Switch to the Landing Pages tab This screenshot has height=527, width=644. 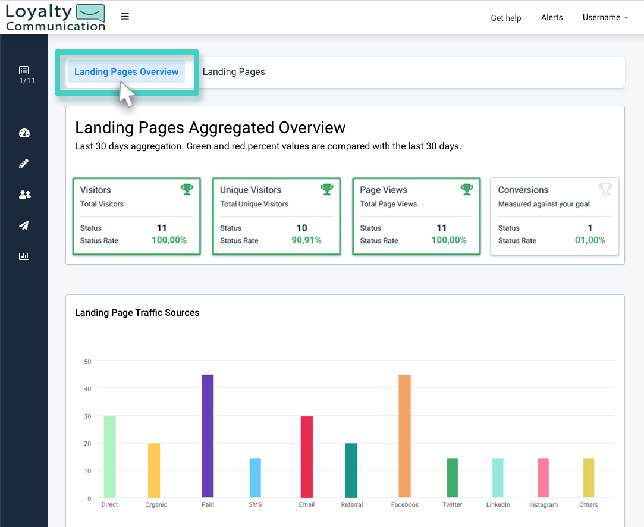click(234, 71)
